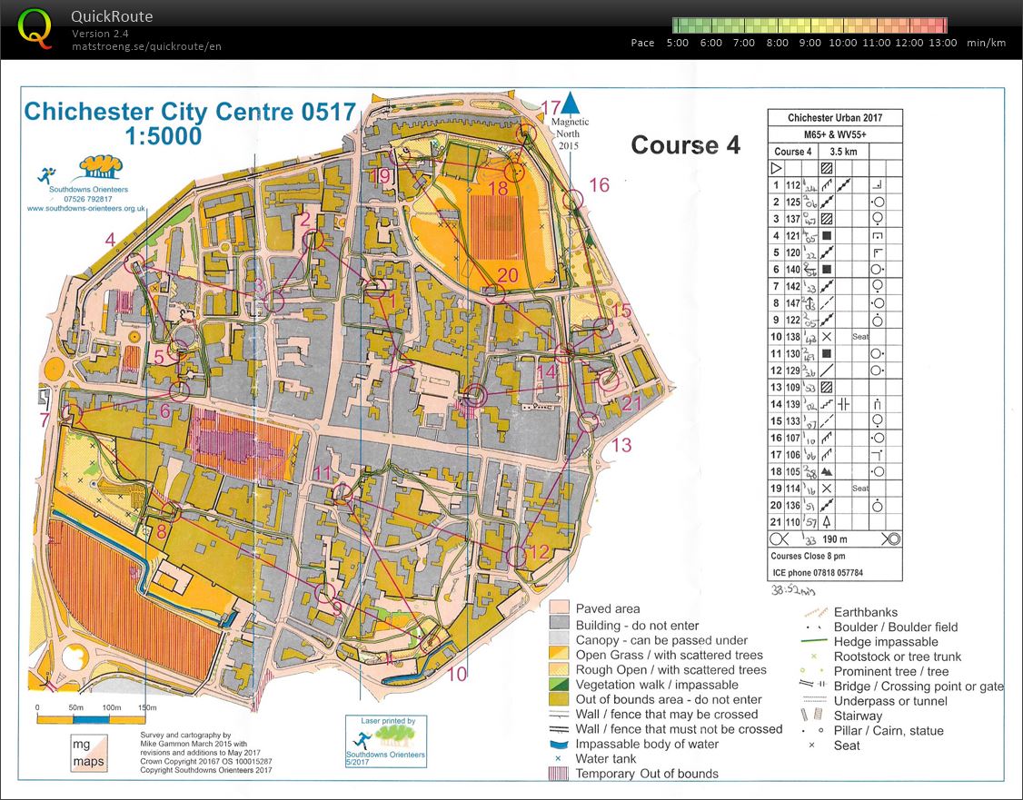
Task: Click the mg maps logo
Action: pyautogui.click(x=89, y=754)
